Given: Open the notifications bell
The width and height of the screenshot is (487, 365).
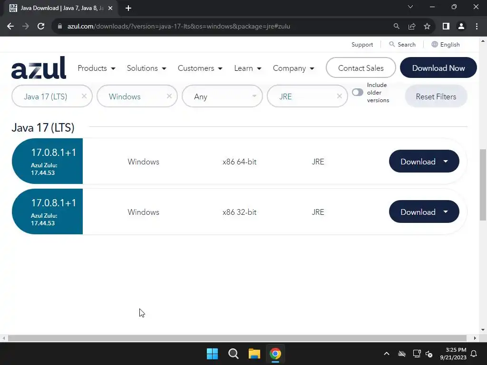Looking at the screenshot, I should pyautogui.click(x=474, y=354).
